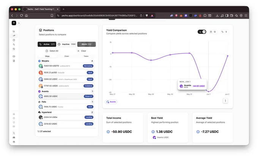This screenshot has width=258, height=157.
Task: Open the wallet card sidebar icon
Action: tap(14, 56)
